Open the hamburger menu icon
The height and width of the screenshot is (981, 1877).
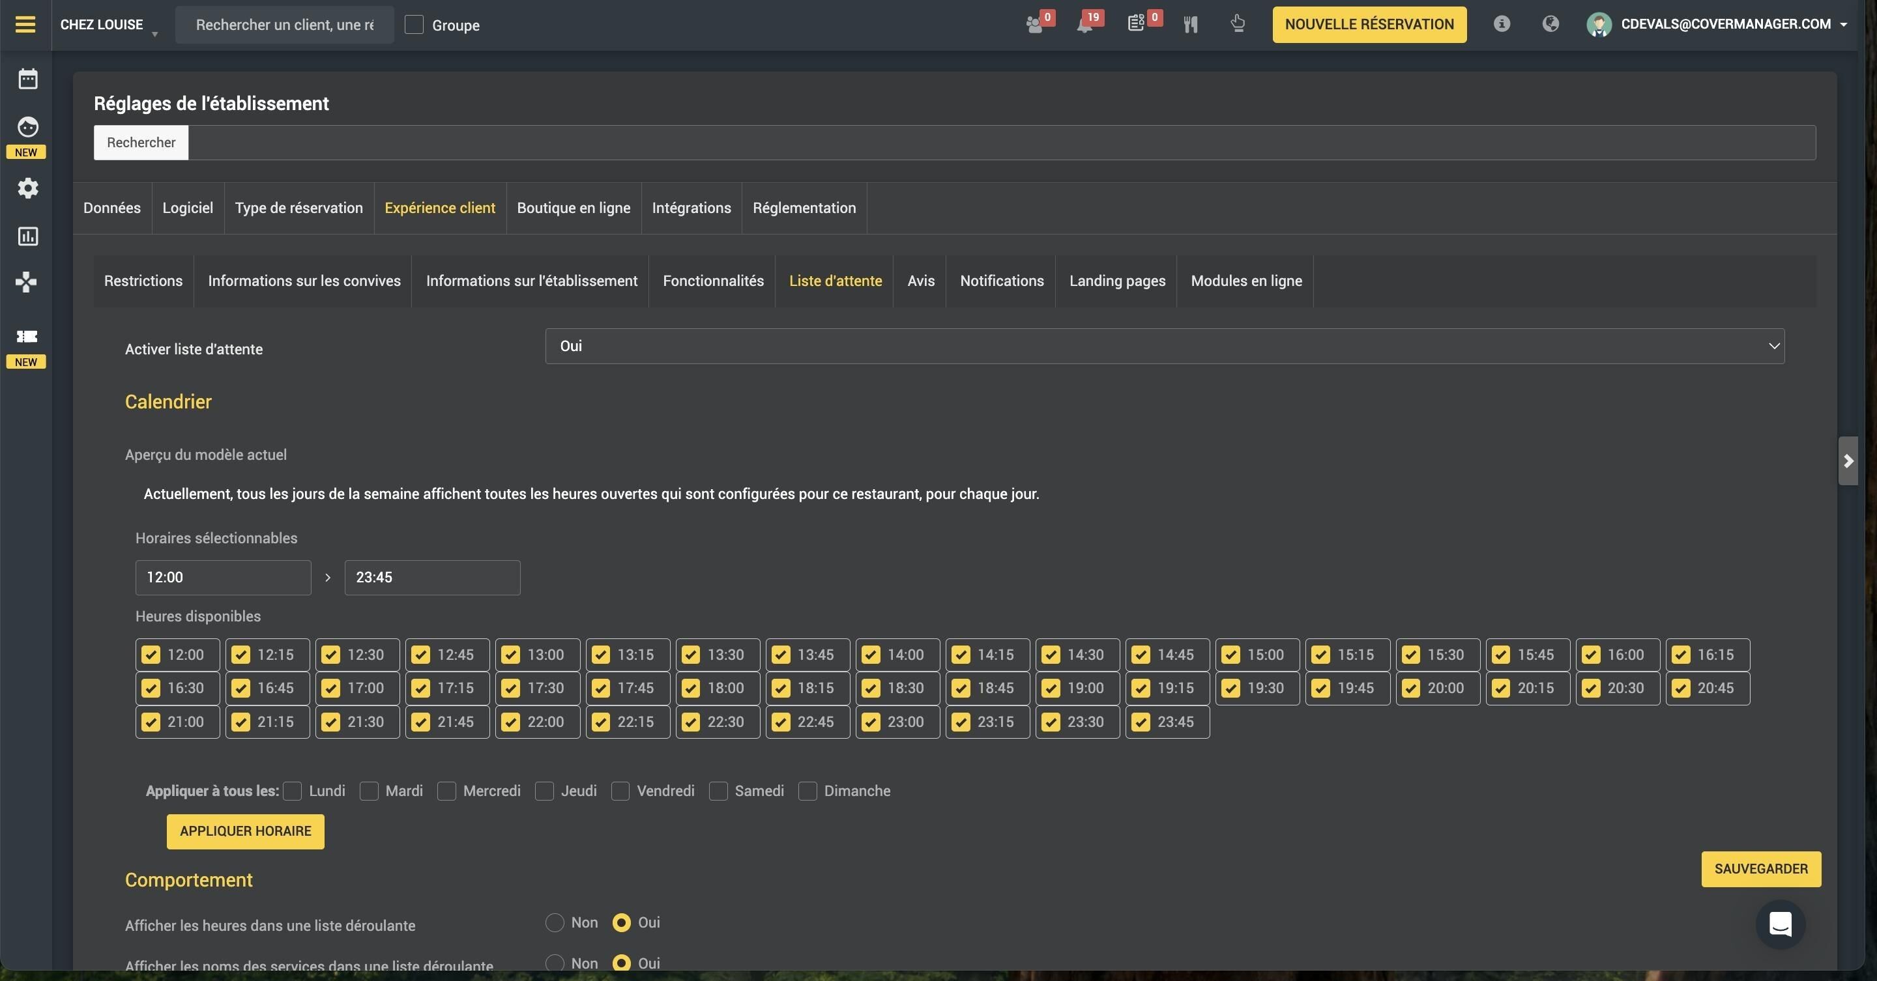tap(25, 24)
